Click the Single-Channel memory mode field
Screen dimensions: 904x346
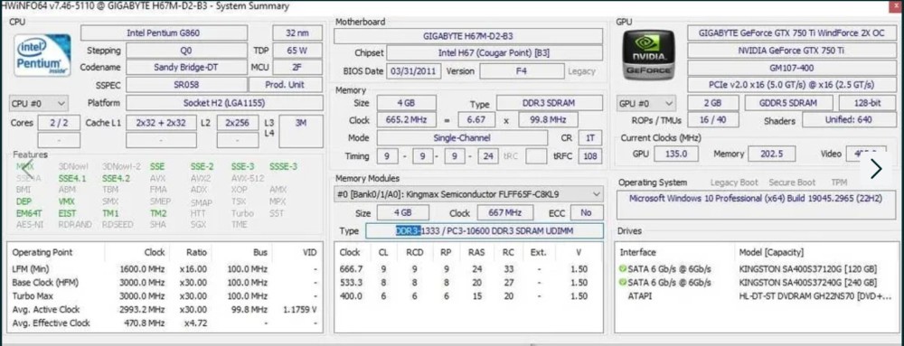462,138
